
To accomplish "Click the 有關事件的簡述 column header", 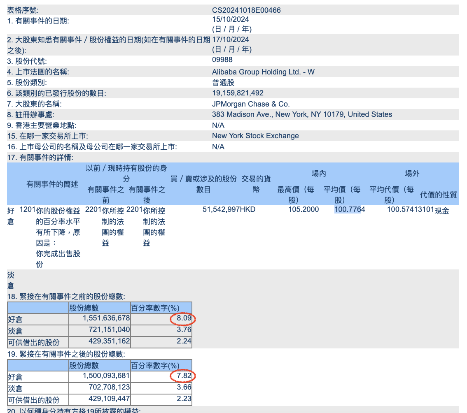I will coord(52,184).
